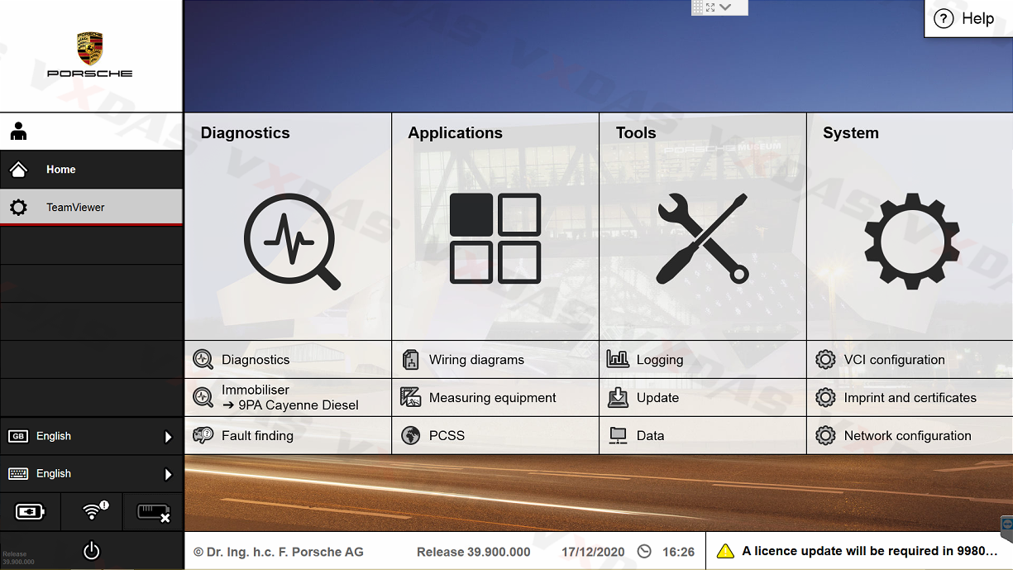
Task: Click the large Diagnostics magnifier icon
Action: (291, 241)
